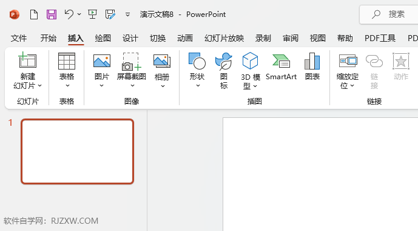Viewport: 418px width, 231px height.
Task: Expand the 图片 dropdown arrow
Action: point(101,86)
